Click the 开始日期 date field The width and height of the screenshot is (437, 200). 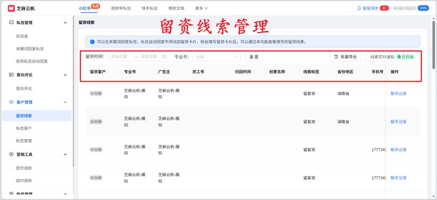pos(119,57)
